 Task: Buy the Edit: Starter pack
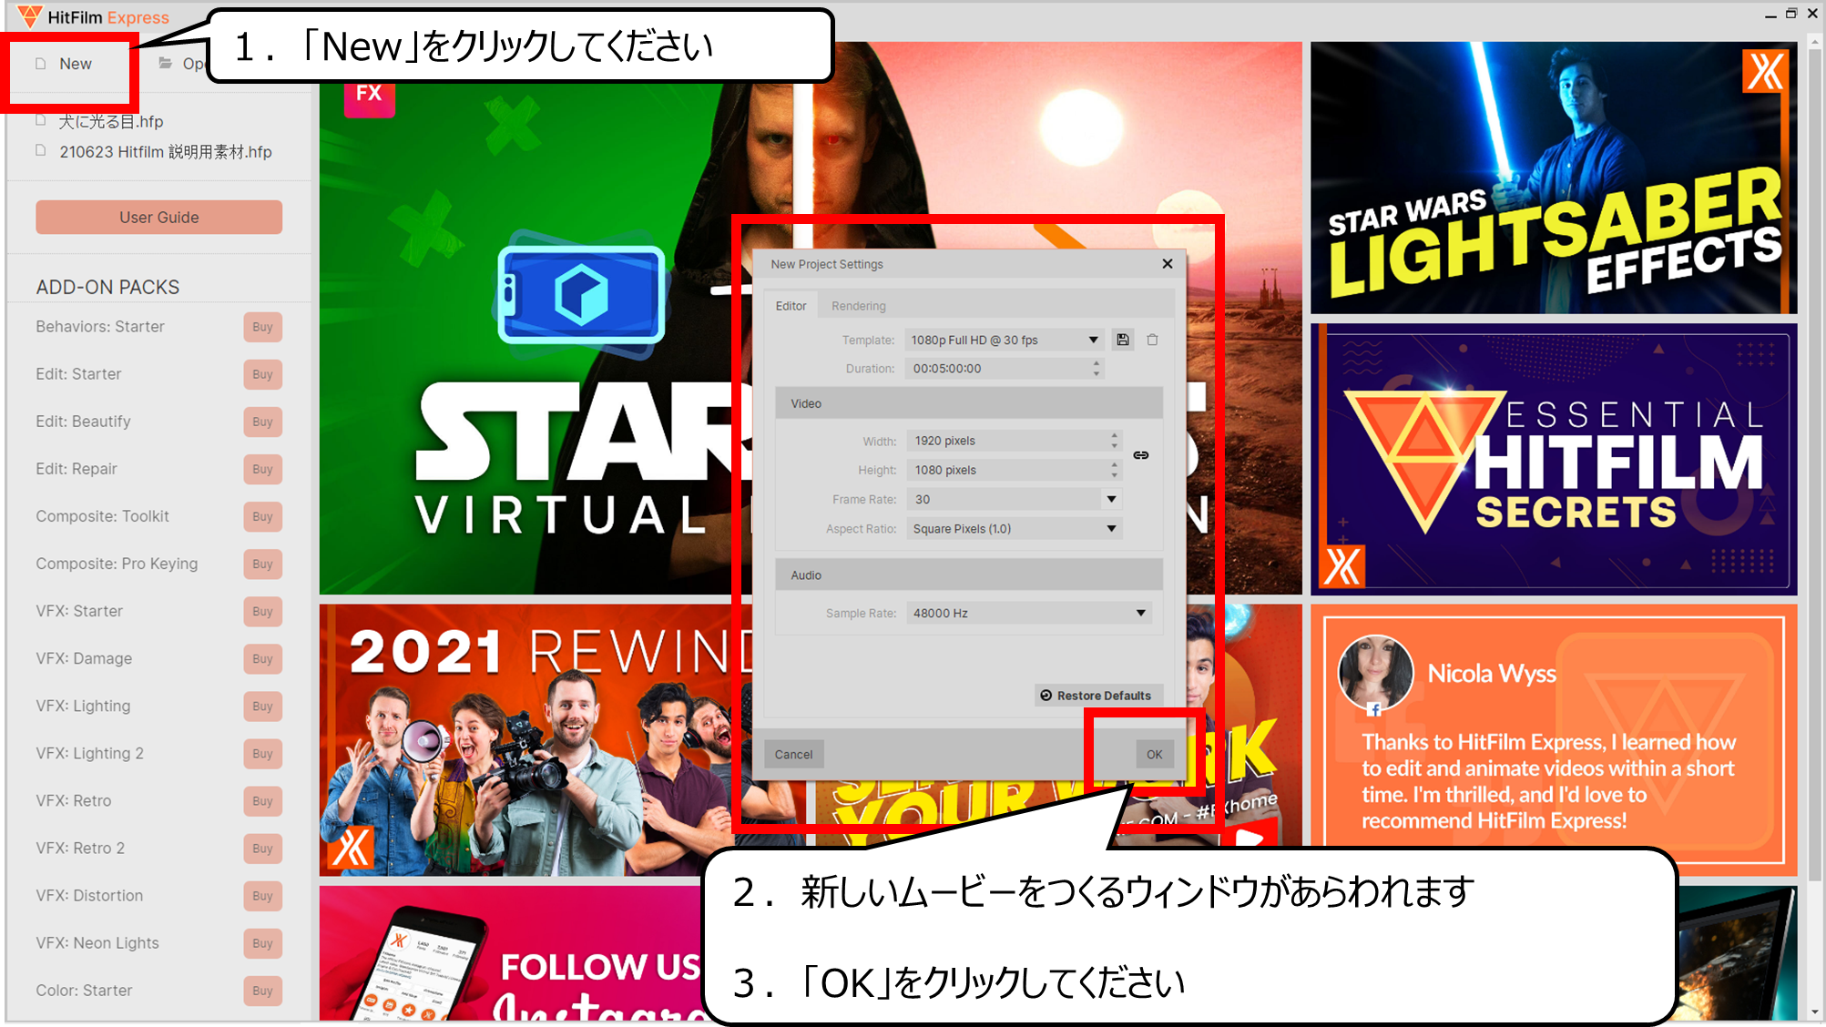(262, 374)
